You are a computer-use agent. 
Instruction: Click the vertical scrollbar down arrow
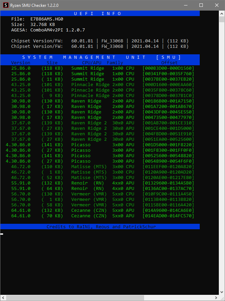[x=222, y=293]
